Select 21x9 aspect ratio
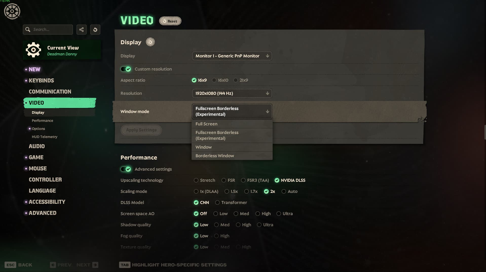The height and width of the screenshot is (272, 486). pyautogui.click(x=241, y=80)
